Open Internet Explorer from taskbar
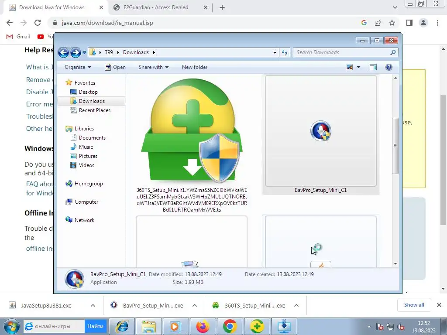Screen dimensions: 447x335 [122, 326]
